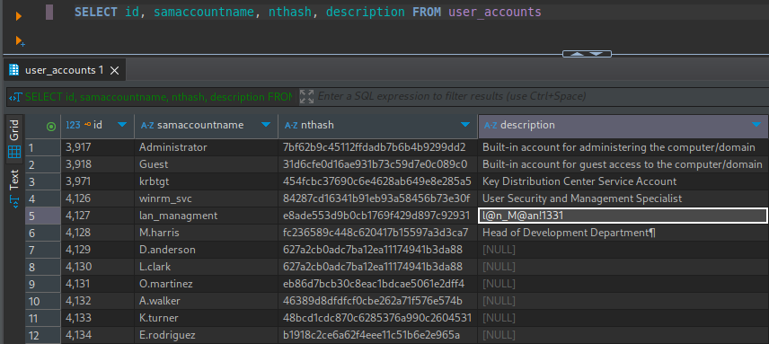Select the user_accounts 1 result tab
Image resolution: width=769 pixels, height=344 pixels.
(65, 71)
